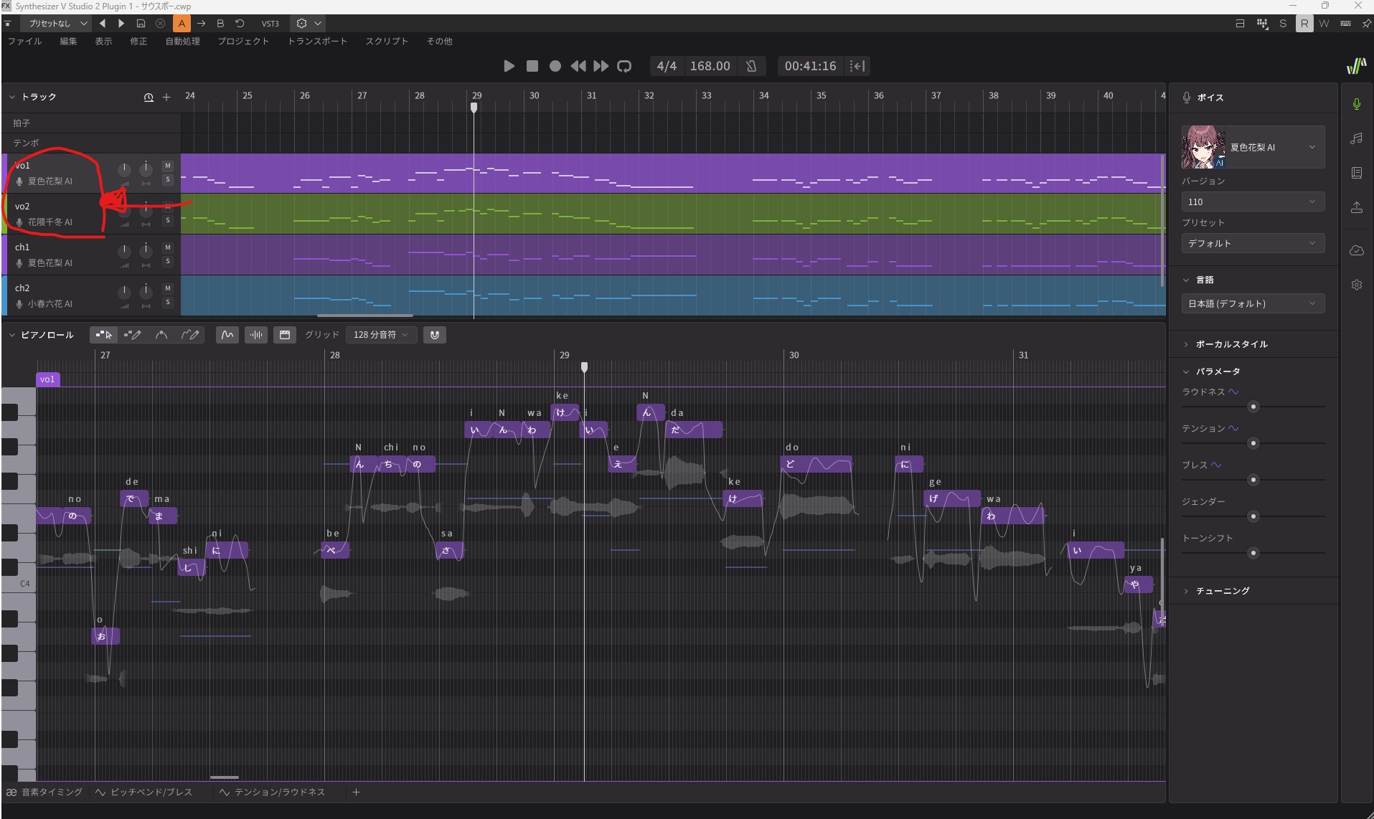Toggle the snap magnet in piano roll

pos(435,335)
